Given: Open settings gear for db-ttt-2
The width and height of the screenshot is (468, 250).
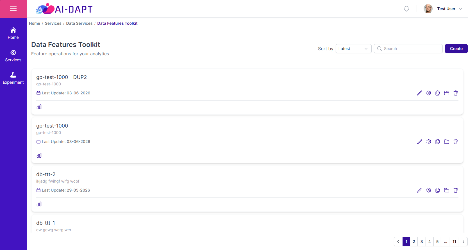Looking at the screenshot, I should click(429, 190).
